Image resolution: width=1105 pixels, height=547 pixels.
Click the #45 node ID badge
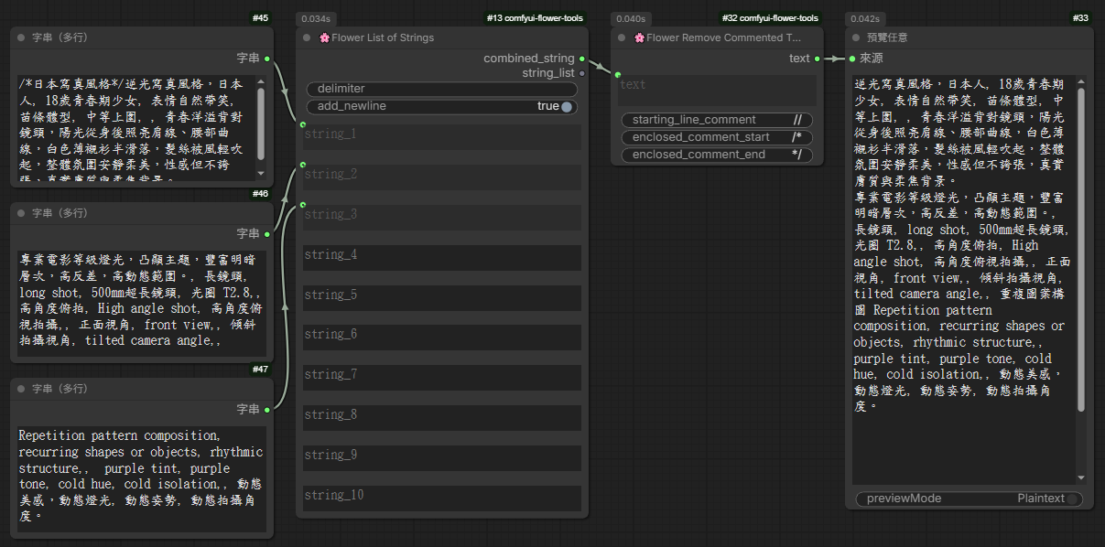[260, 18]
